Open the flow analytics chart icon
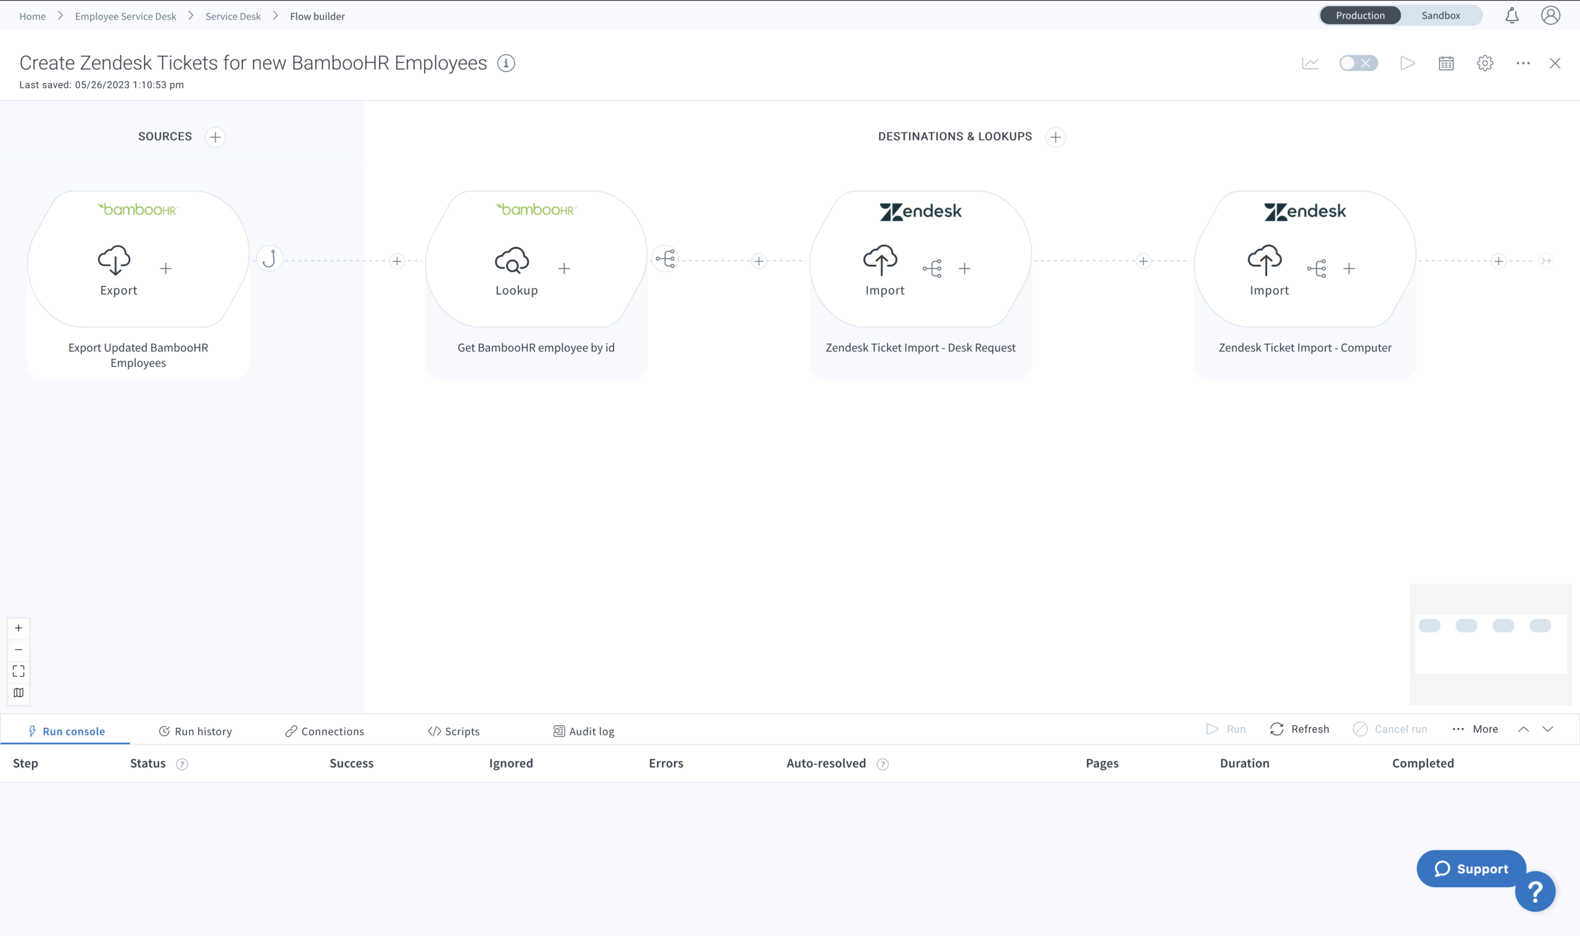Viewport: 1580px width, 936px height. click(x=1310, y=63)
